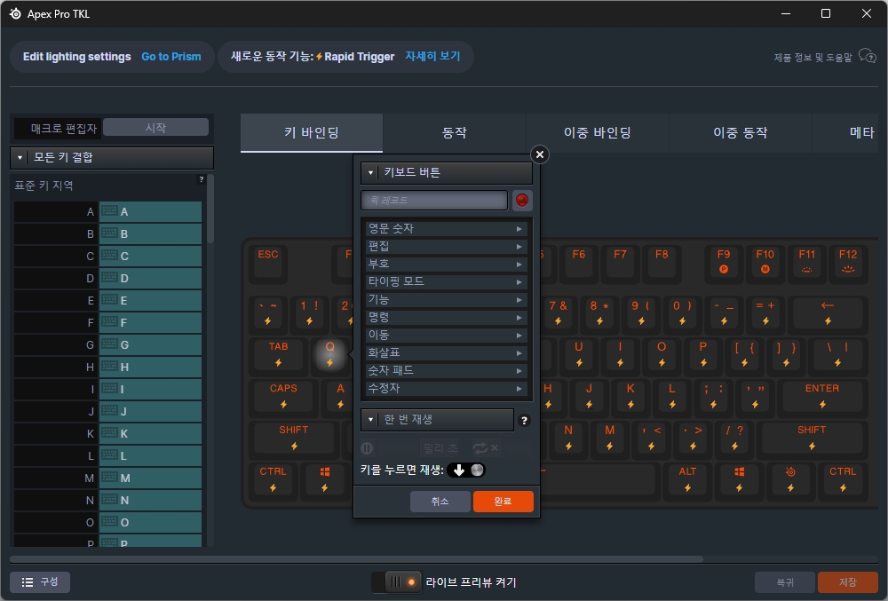
Task: Open the keyboard button type dropdown
Action: pyautogui.click(x=447, y=172)
